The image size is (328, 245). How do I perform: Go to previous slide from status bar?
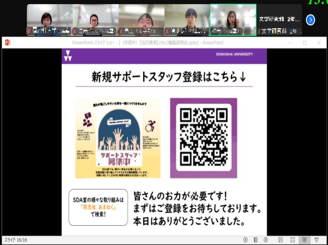(245, 240)
